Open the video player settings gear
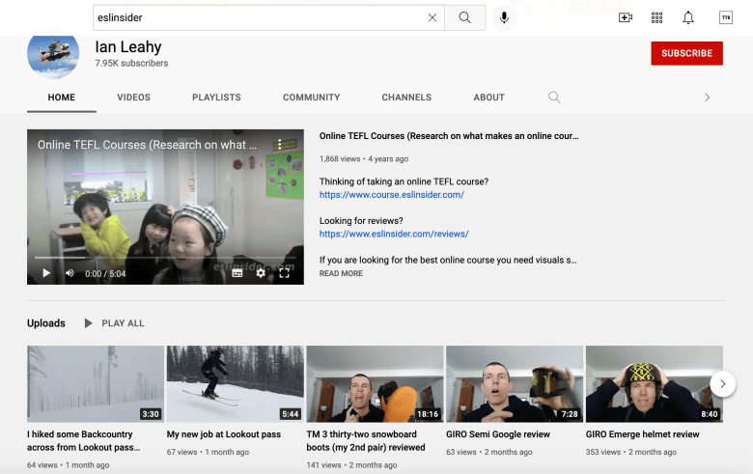 click(x=260, y=273)
